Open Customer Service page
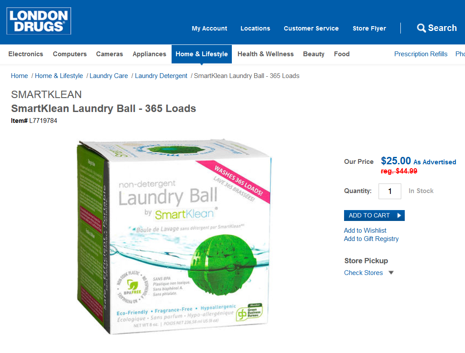This screenshot has width=465, height=353. click(x=311, y=28)
